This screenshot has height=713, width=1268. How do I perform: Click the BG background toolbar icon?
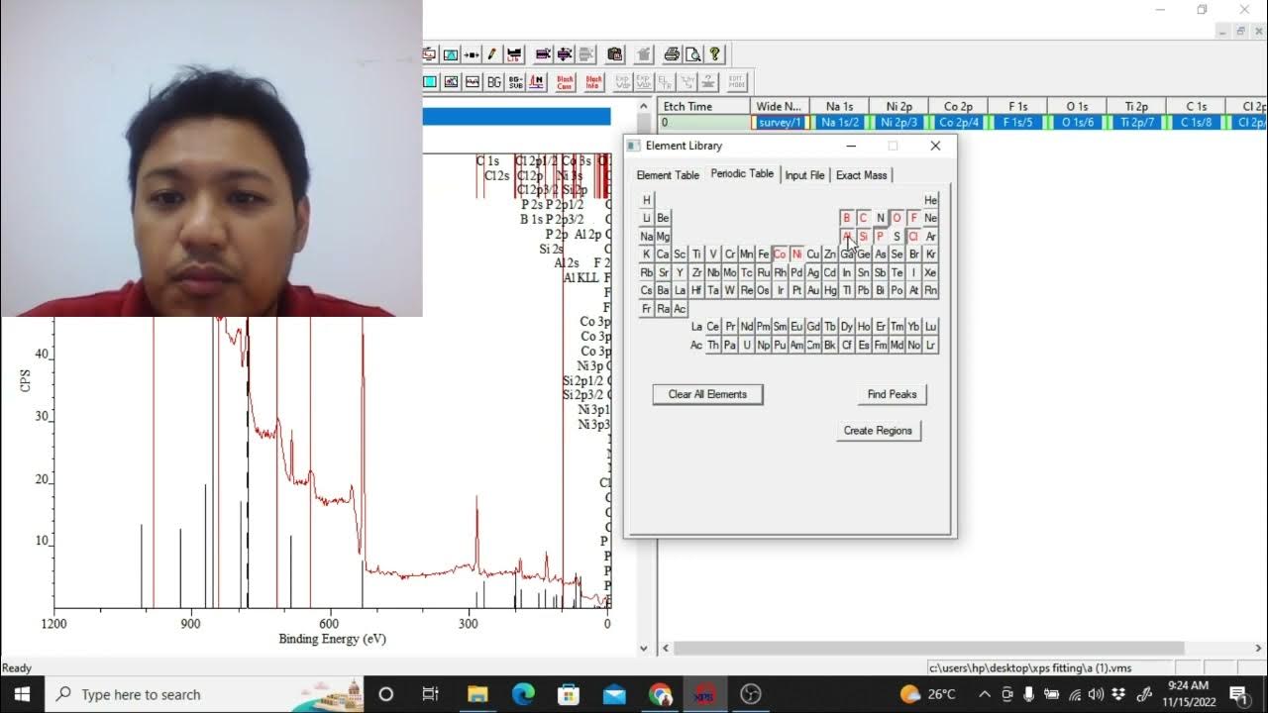point(494,81)
